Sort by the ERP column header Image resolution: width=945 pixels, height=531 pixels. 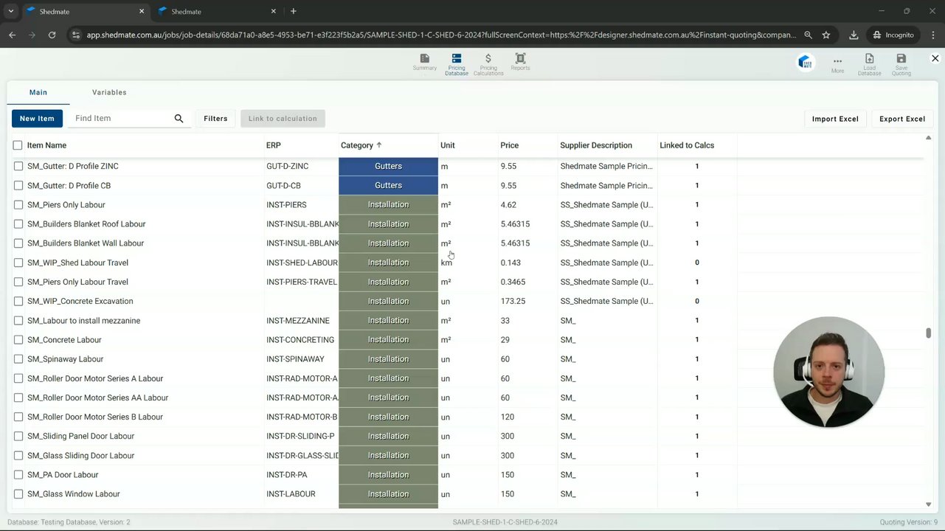pos(273,145)
